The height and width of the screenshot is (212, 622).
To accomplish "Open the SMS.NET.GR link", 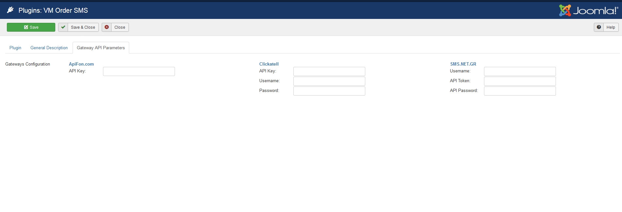I will pyautogui.click(x=463, y=64).
